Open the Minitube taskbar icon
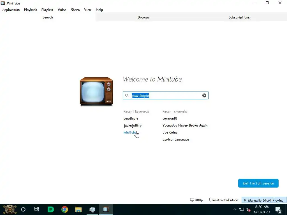This screenshot has height=215, width=287. (106, 209)
